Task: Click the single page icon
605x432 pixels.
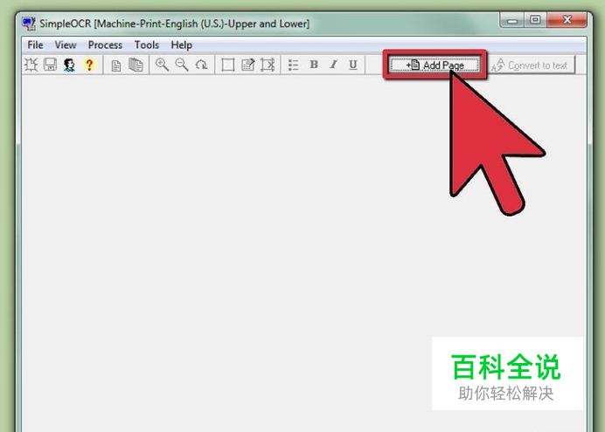Action: pyautogui.click(x=115, y=65)
